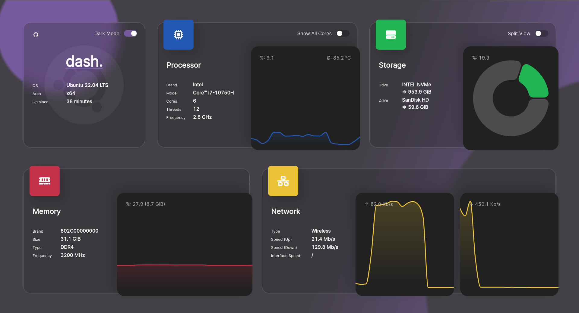Click the upload arrow next to 82.0 Kb/s

367,204
